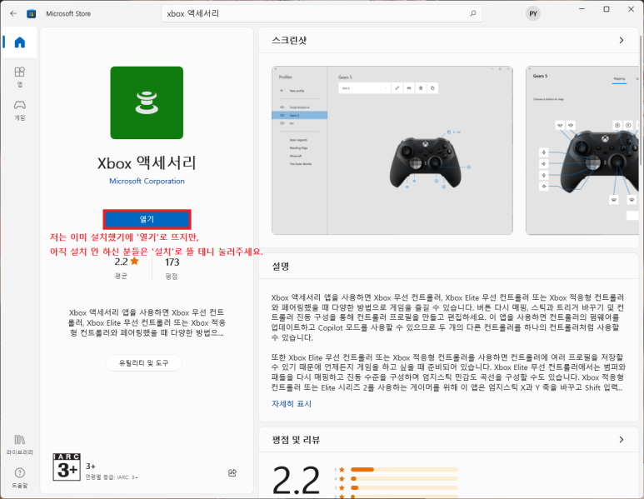Open the Games (게임) sidebar section
Image resolution: width=644 pixels, height=499 pixels.
[20, 110]
